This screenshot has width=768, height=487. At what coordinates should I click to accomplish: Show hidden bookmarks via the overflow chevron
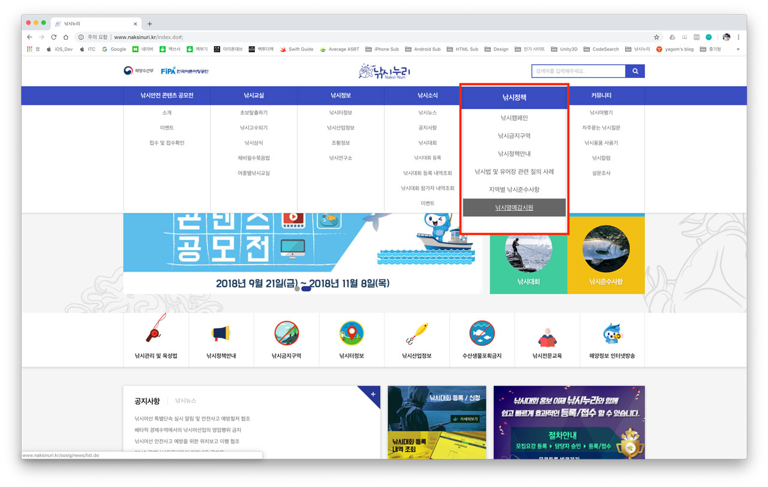[x=738, y=49]
